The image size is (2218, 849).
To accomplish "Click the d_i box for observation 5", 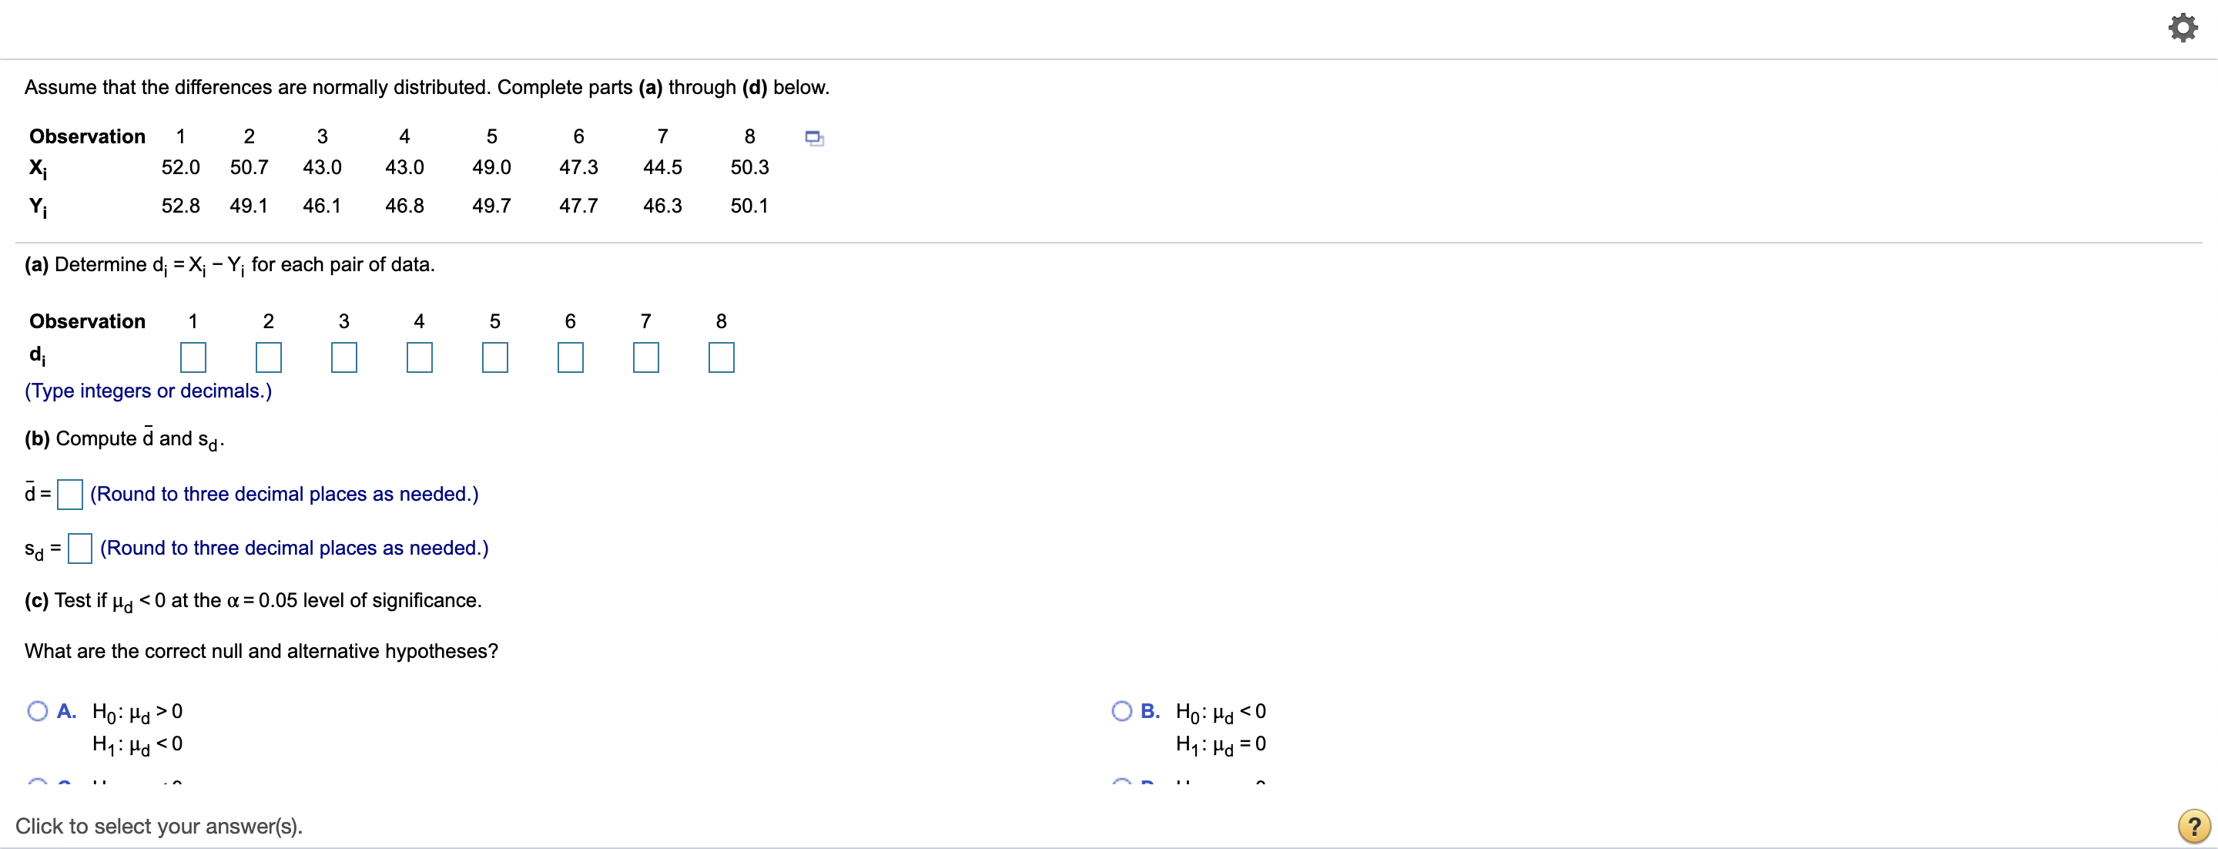I will click(494, 357).
